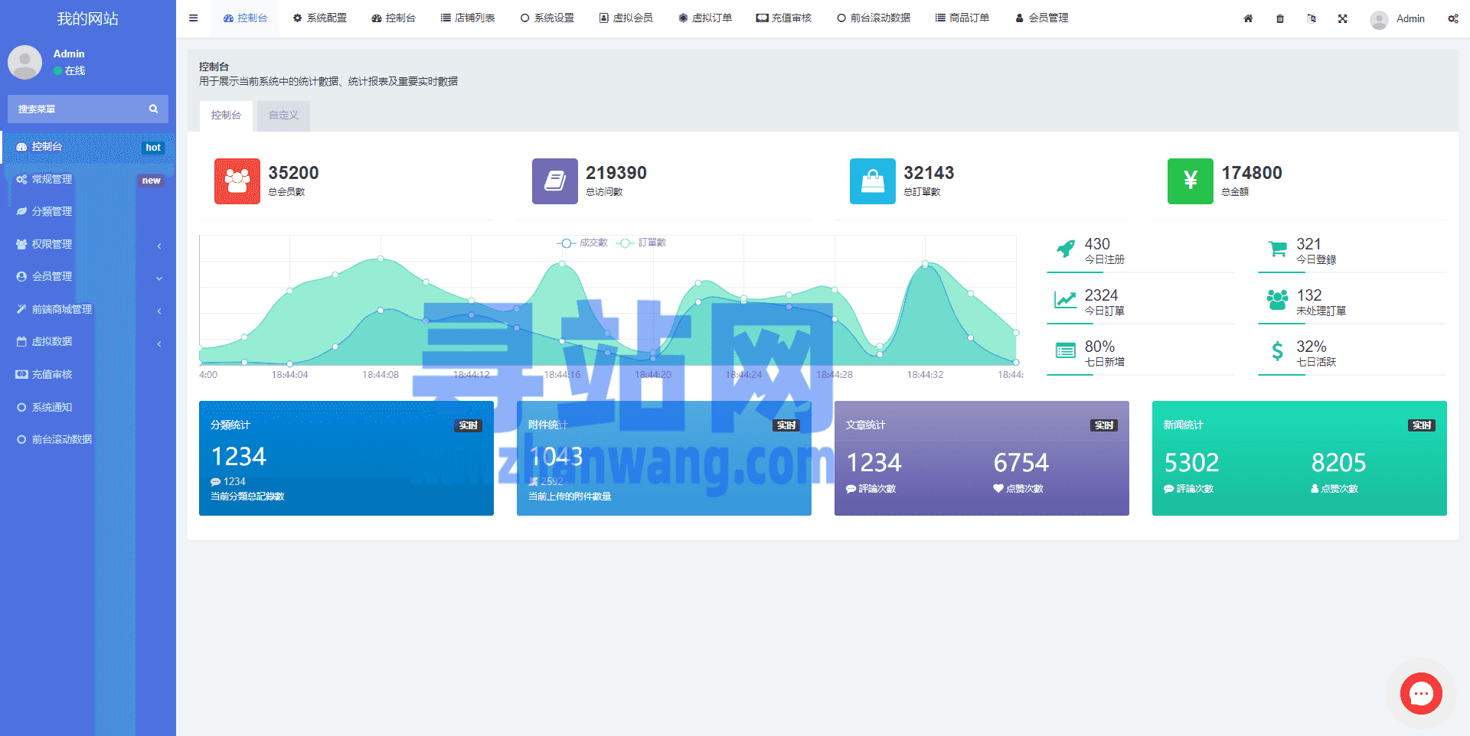Toggle the 成交数 series in chart legend
Screen dimensions: 1470x736
pos(583,243)
